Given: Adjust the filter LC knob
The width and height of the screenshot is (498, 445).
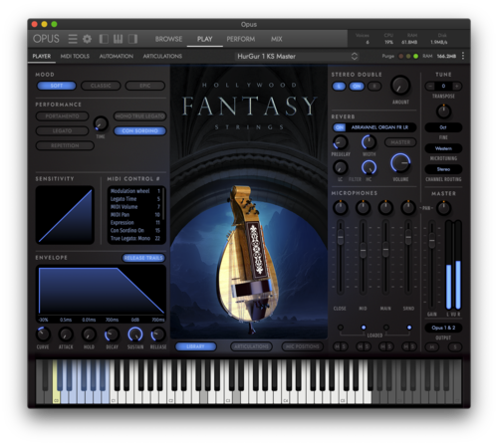Looking at the screenshot, I should (341, 167).
